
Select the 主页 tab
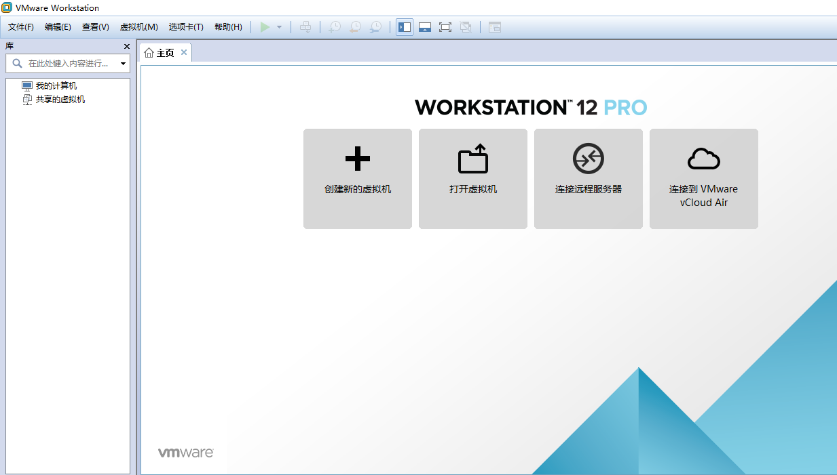click(166, 53)
